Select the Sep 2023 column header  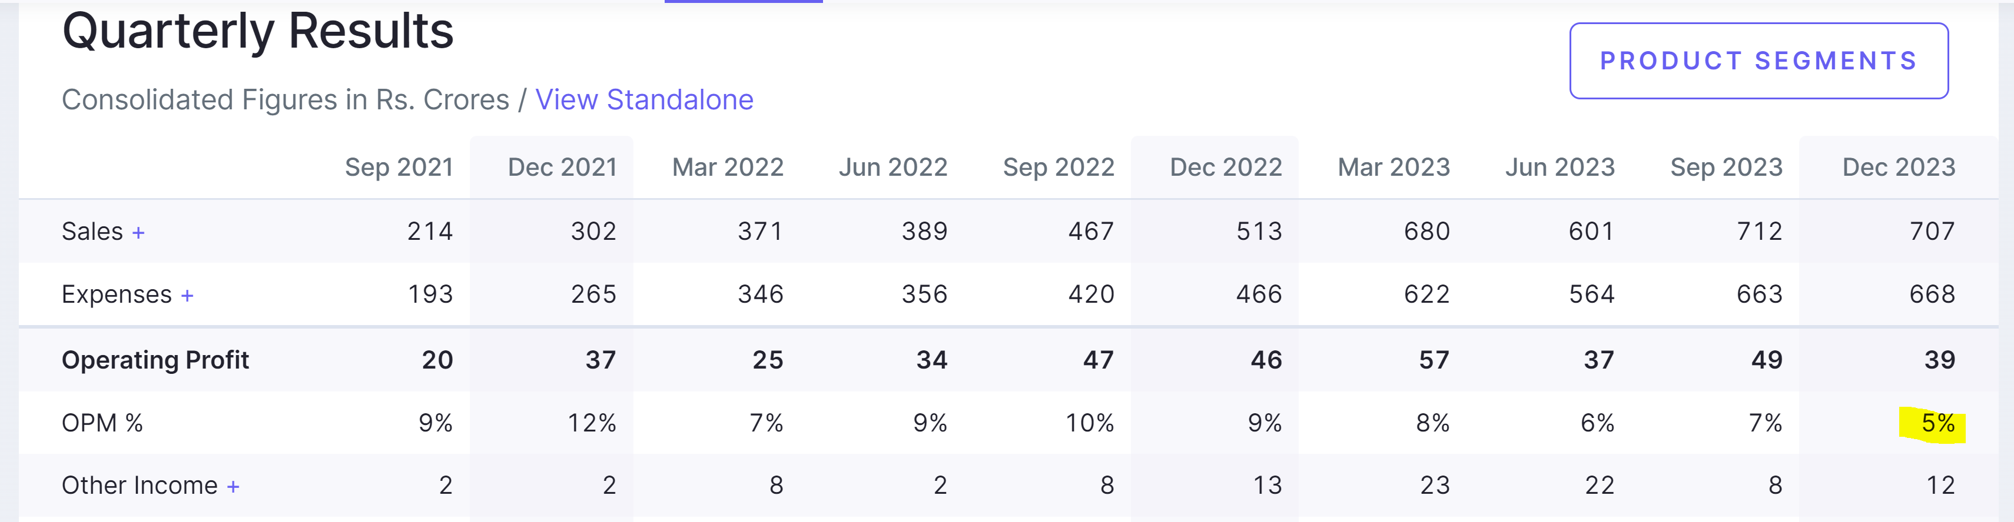1726,167
